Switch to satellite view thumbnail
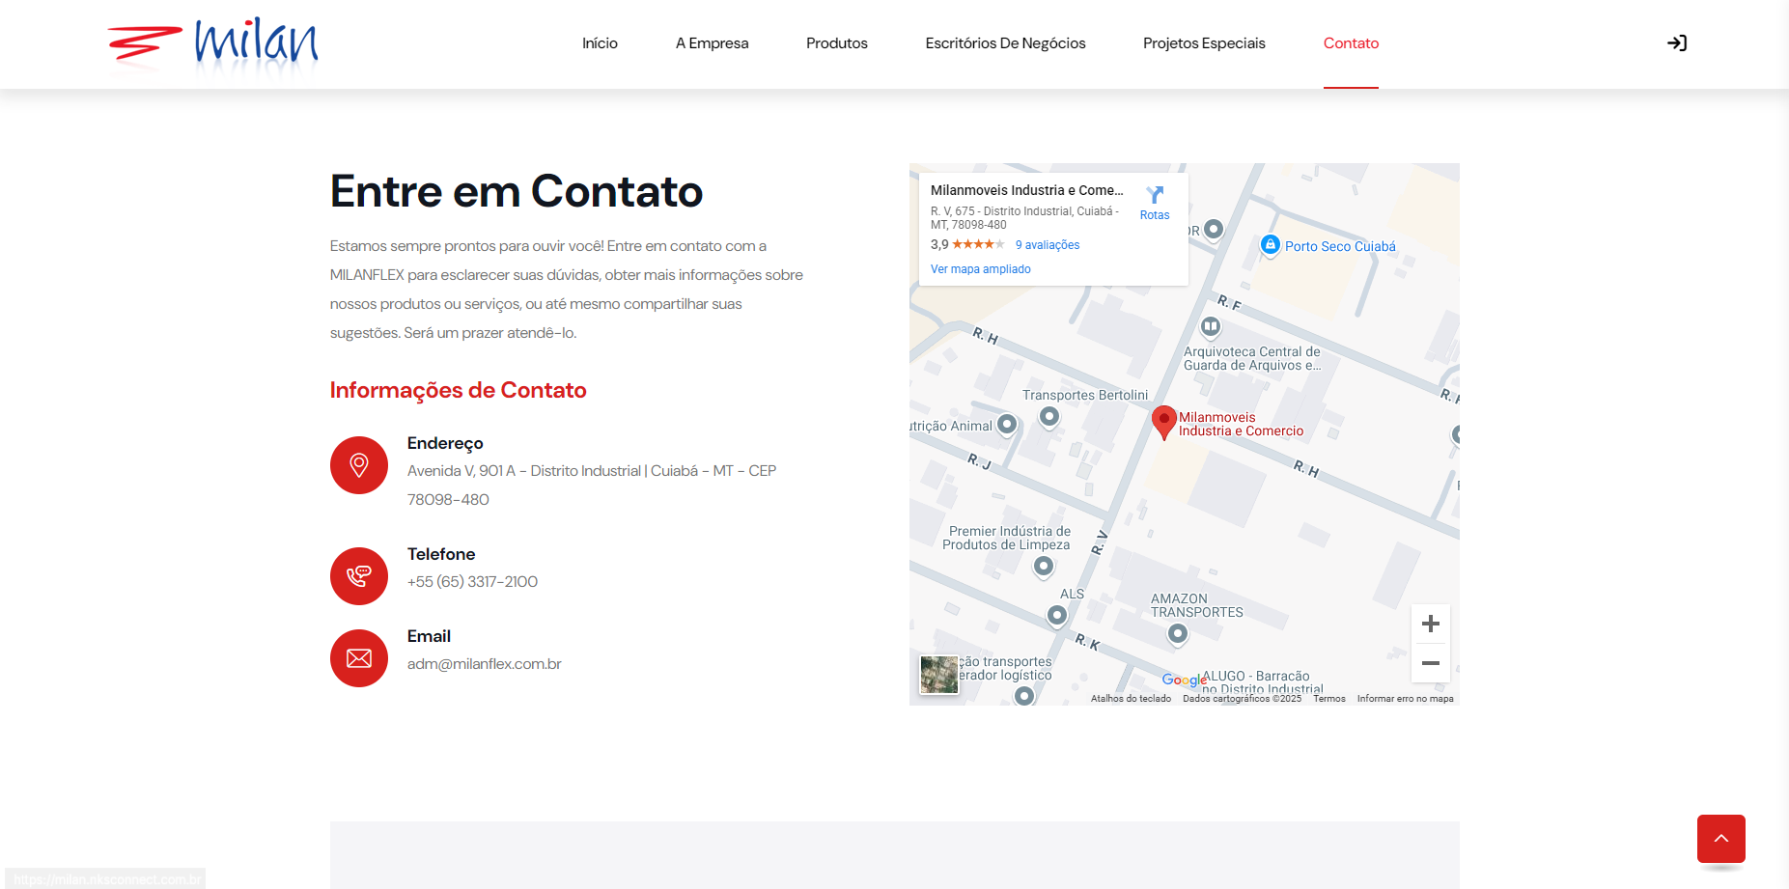The width and height of the screenshot is (1789, 889). [939, 675]
